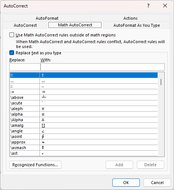Open the AutoCorrect tab
Image resolution: width=174 pixels, height=190 pixels.
click(25, 25)
